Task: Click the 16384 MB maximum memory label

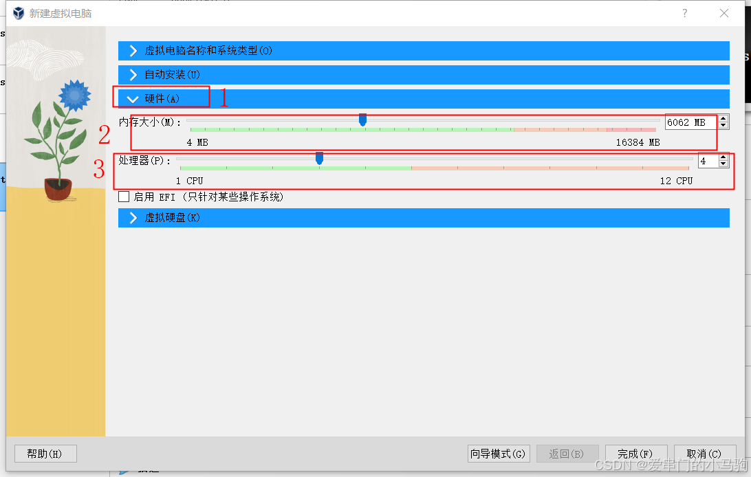Action: pos(638,142)
